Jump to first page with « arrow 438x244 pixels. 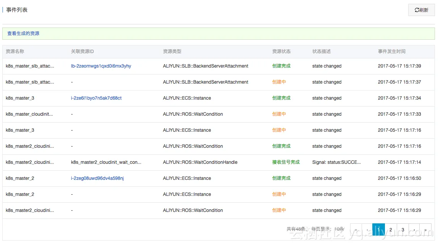tap(356, 229)
